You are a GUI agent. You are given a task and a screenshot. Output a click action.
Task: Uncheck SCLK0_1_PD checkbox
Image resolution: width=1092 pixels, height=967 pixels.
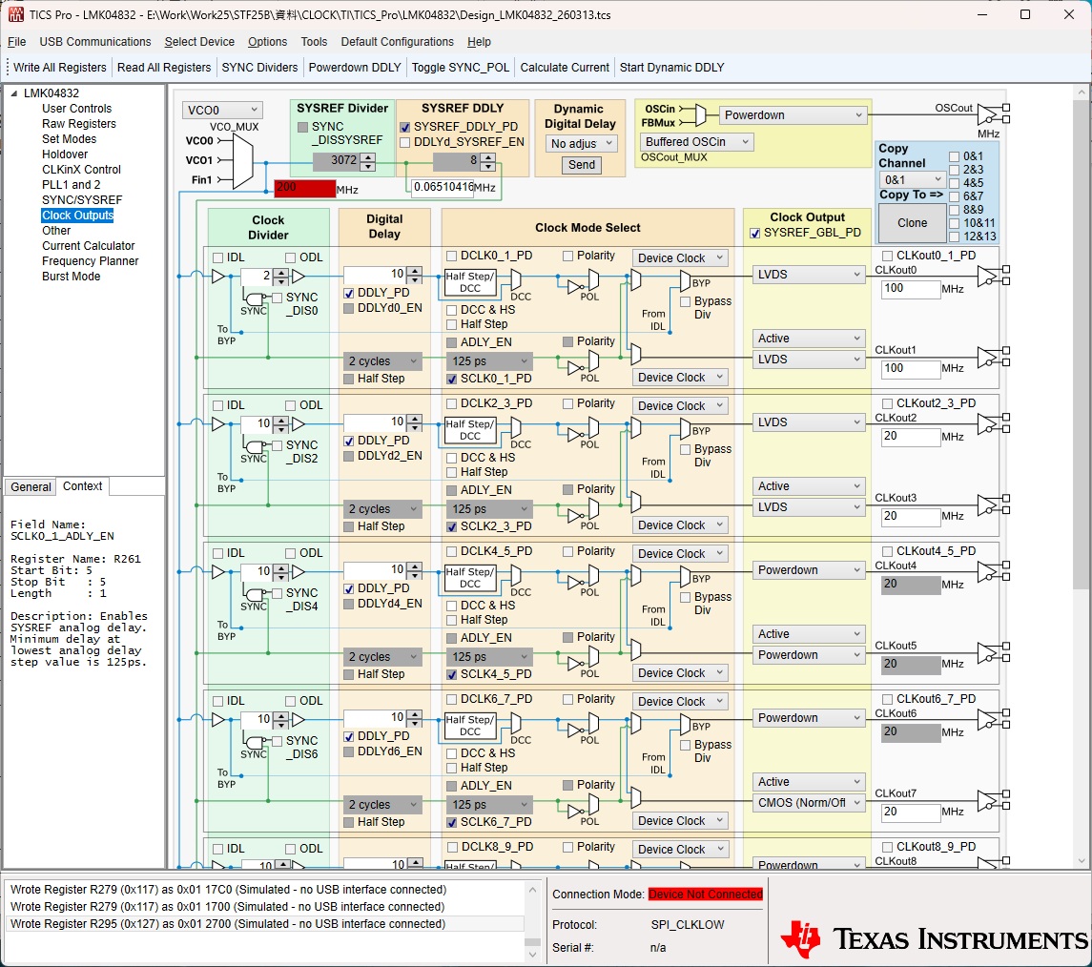tap(451, 379)
